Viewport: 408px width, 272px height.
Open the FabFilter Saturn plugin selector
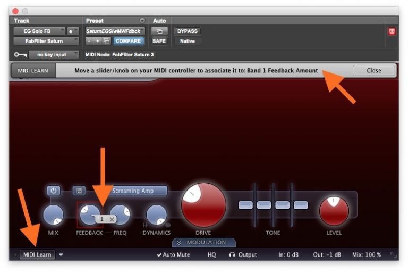(46, 41)
